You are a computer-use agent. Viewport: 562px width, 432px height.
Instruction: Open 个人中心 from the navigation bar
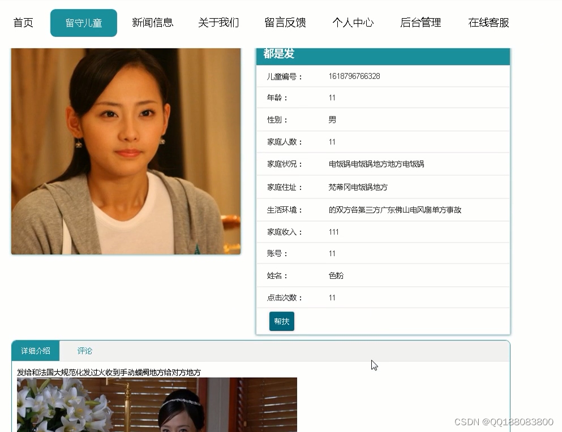click(x=353, y=23)
